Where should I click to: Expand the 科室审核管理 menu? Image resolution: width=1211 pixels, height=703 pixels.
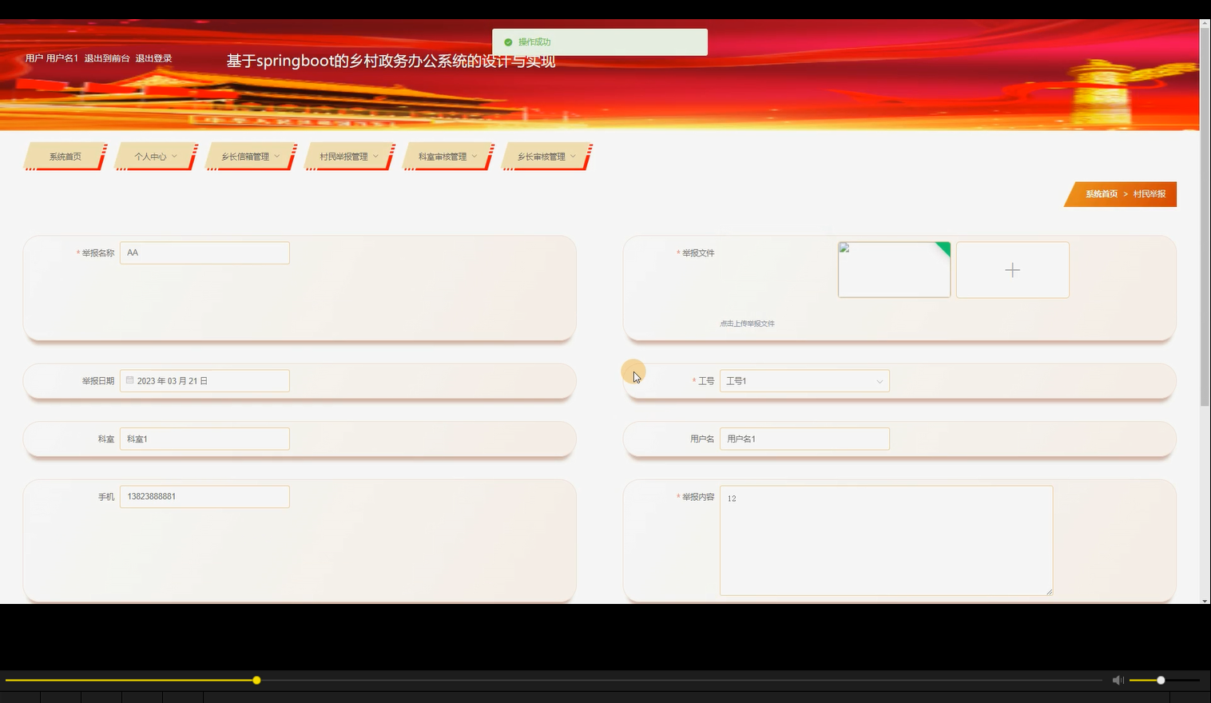tap(448, 157)
